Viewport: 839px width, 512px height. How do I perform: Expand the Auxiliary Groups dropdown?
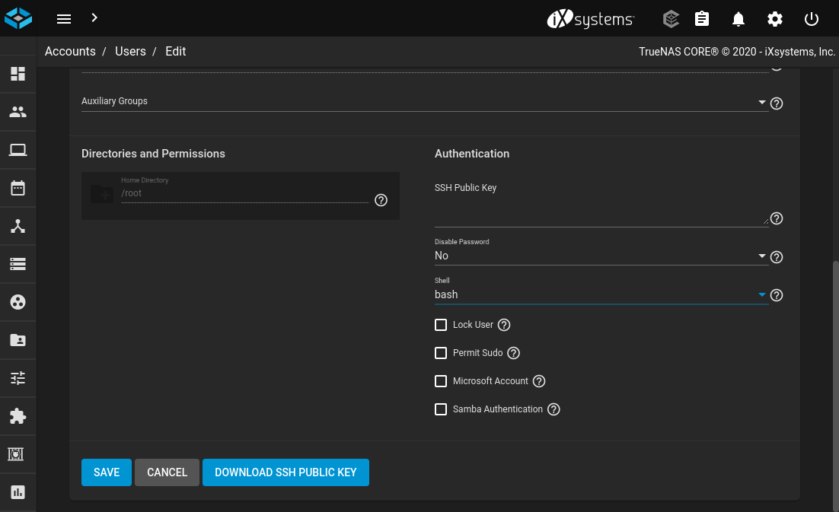click(423, 102)
